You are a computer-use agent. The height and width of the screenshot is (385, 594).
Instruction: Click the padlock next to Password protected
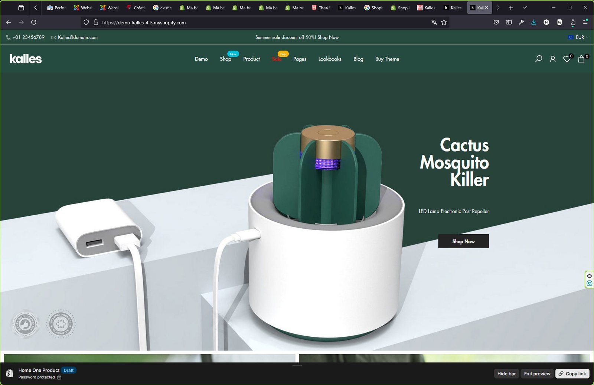(x=59, y=377)
